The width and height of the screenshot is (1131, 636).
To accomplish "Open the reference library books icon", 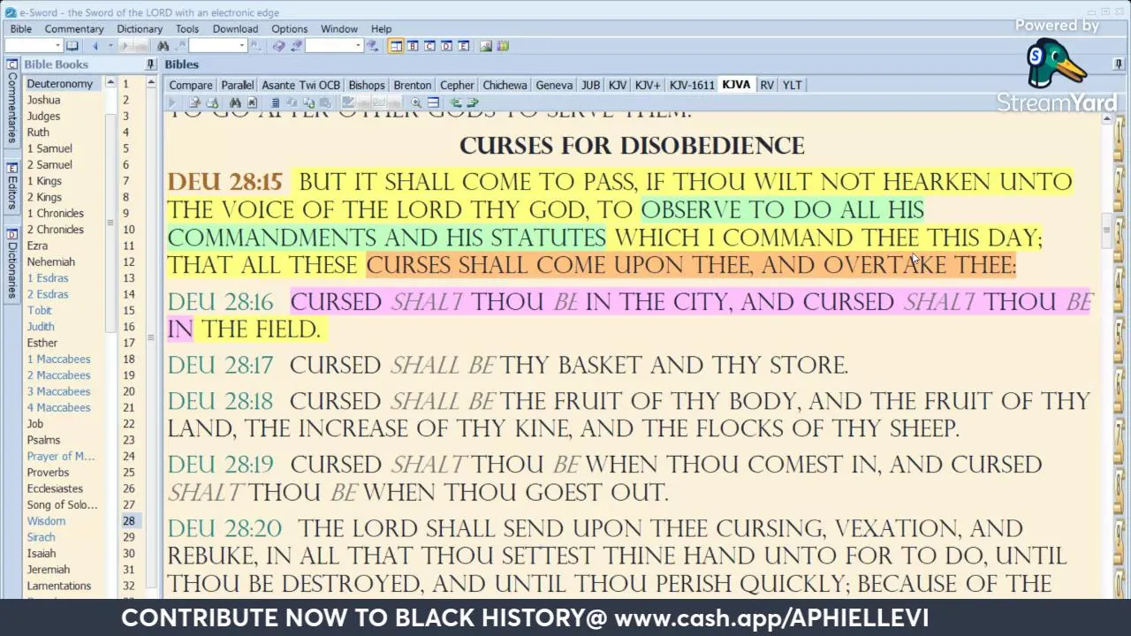I will point(503,46).
